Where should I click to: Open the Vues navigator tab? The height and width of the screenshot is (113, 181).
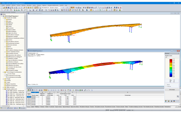16,108
